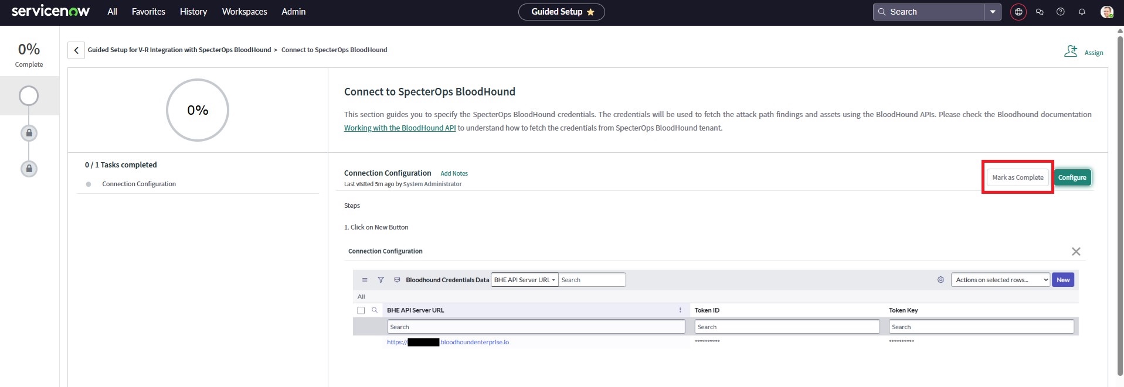Viewport: 1124px width, 387px height.
Task: Open the list hamburger menu icon
Action: coord(365,280)
